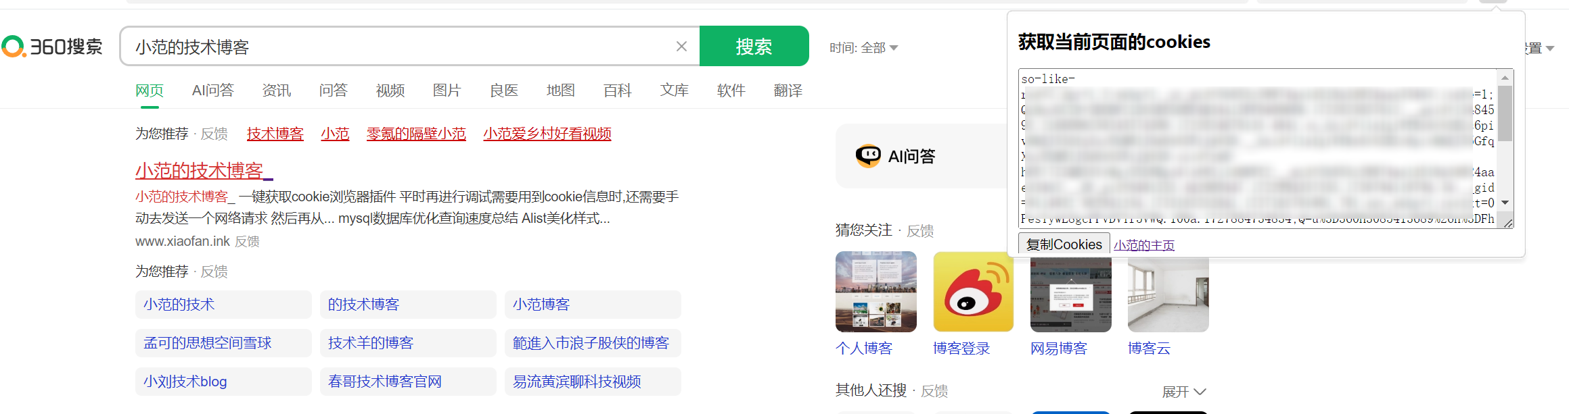This screenshot has width=1569, height=414.
Task: Click the 小范爱乡村好看视频 link
Action: click(x=547, y=134)
